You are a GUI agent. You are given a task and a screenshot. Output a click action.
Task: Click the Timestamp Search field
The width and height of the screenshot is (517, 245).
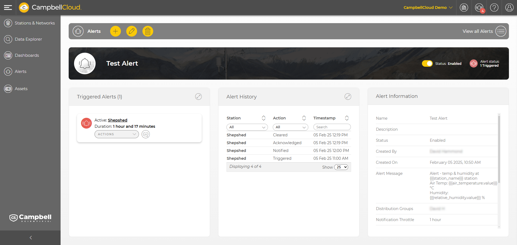point(332,127)
